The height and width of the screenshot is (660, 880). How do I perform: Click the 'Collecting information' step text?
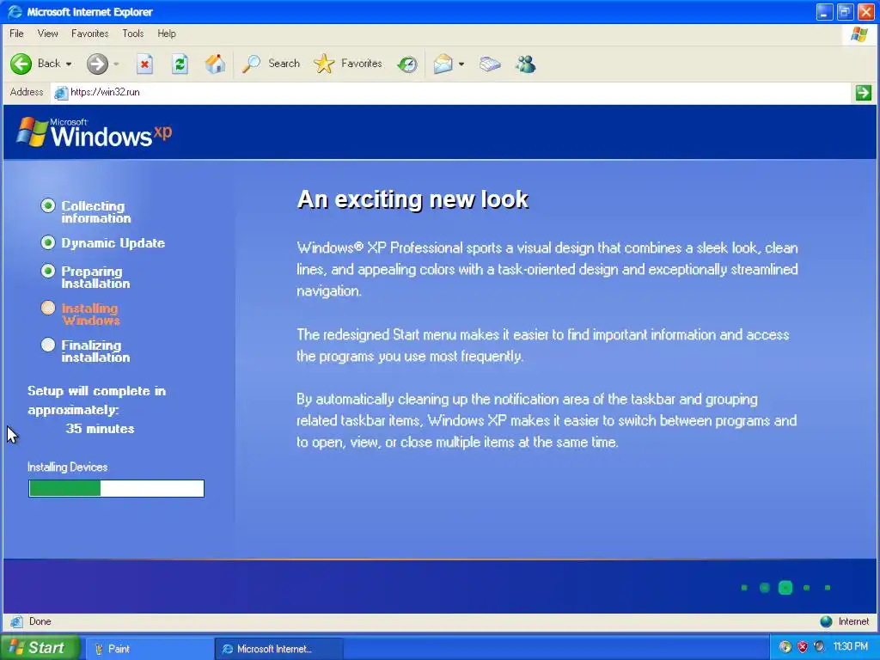[96, 212]
